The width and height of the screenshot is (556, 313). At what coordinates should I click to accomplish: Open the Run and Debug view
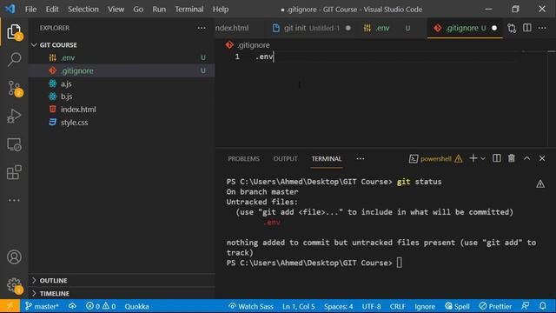(x=14, y=117)
